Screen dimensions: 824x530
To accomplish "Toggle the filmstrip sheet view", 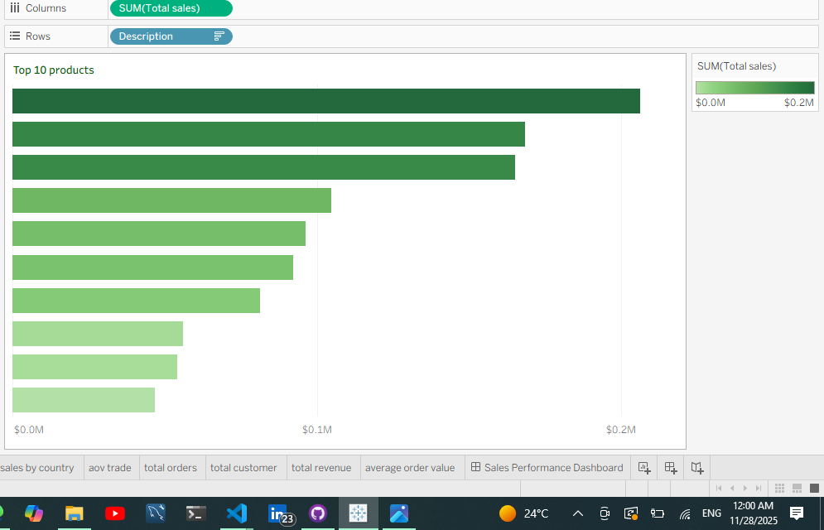I will click(x=797, y=488).
